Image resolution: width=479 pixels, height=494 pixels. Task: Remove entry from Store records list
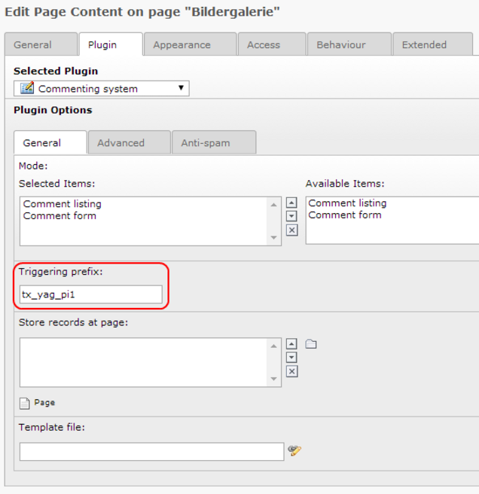pos(291,371)
